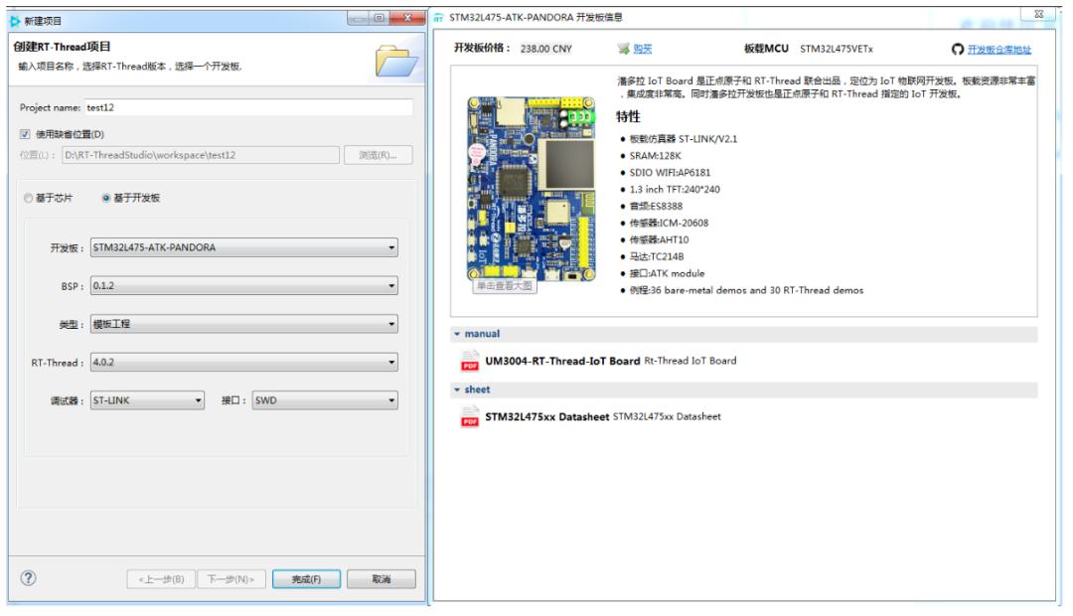Click the Project name input field
The width and height of the screenshot is (1073, 616).
(248, 107)
